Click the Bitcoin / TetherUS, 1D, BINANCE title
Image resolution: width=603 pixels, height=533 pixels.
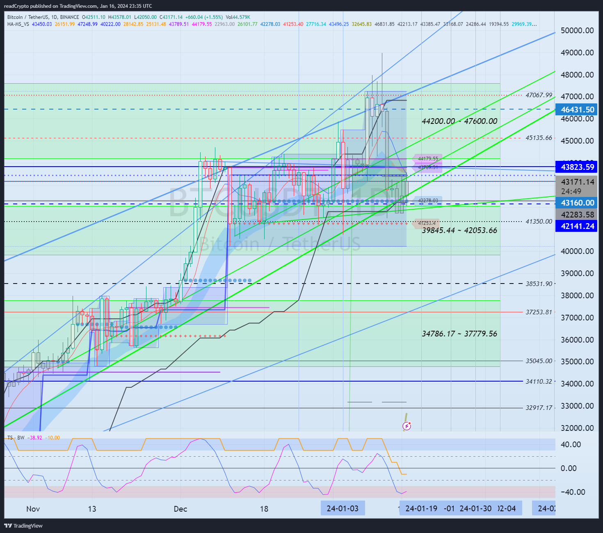(43, 17)
